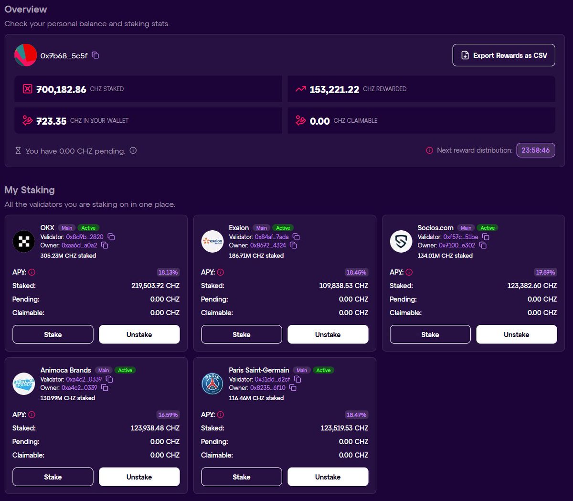Open Paris Saint-Germain APY info icon
573x501 pixels.
tap(221, 415)
